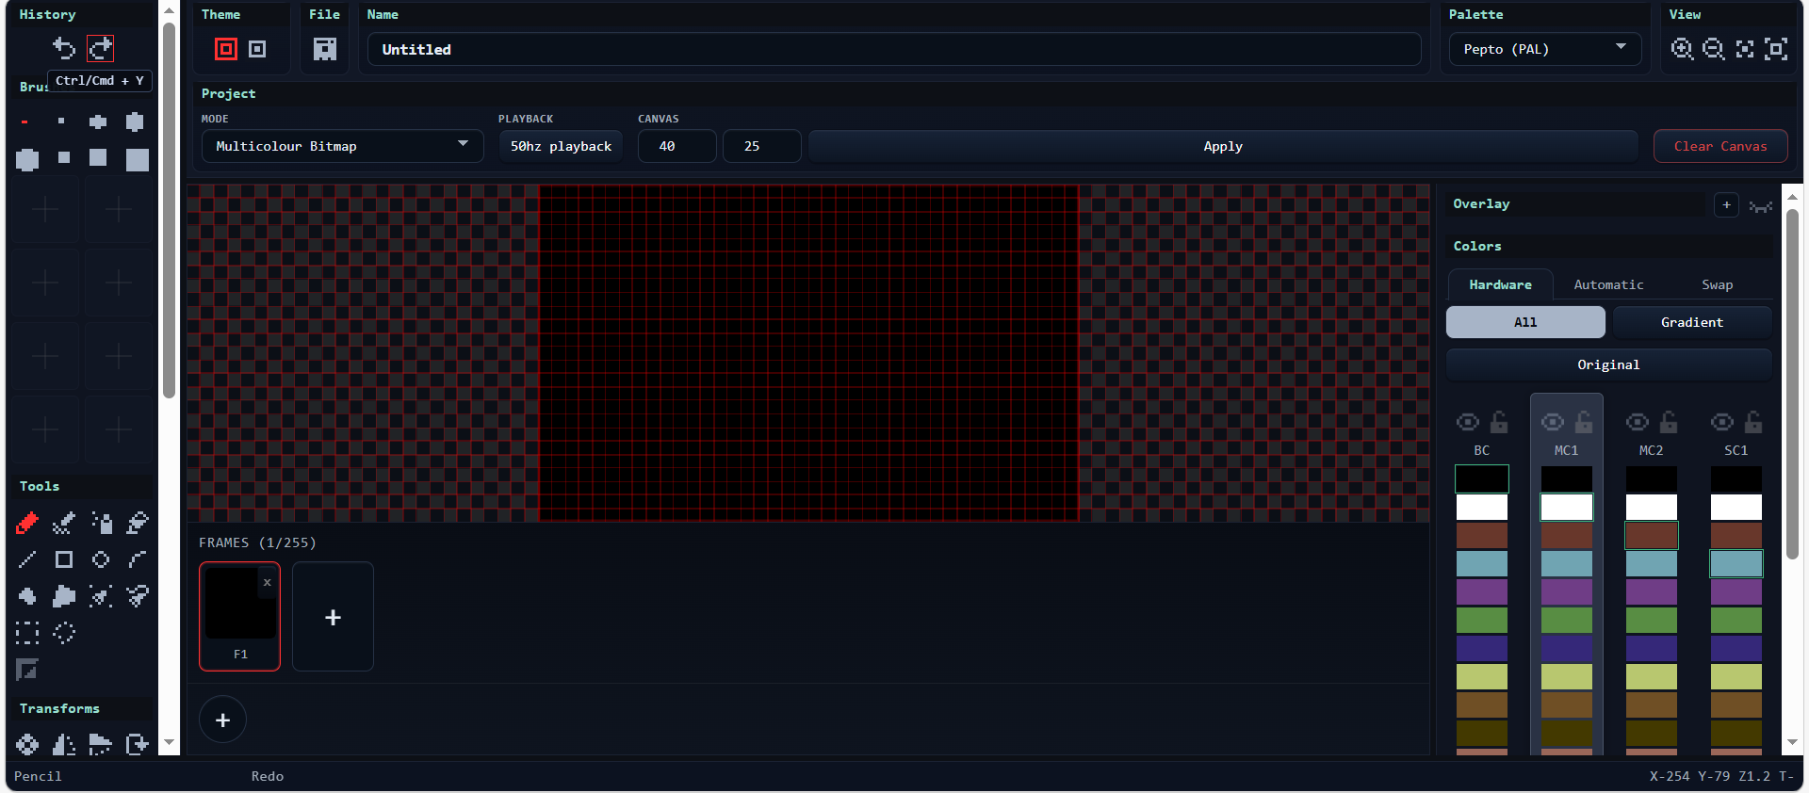Screen dimensions: 1809x793
Task: Zoom in using the magnifier plus icon
Action: click(1682, 49)
